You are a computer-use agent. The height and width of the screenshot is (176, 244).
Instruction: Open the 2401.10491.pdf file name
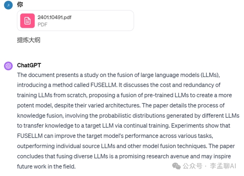coord(54,17)
